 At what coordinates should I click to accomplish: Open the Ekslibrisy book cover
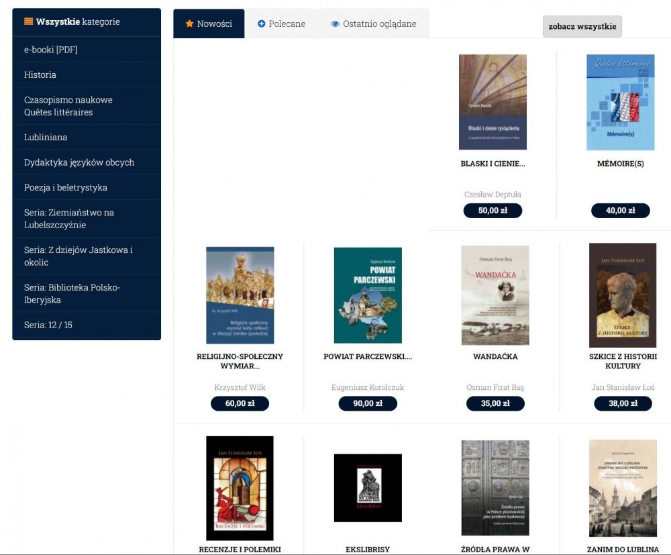(368, 488)
